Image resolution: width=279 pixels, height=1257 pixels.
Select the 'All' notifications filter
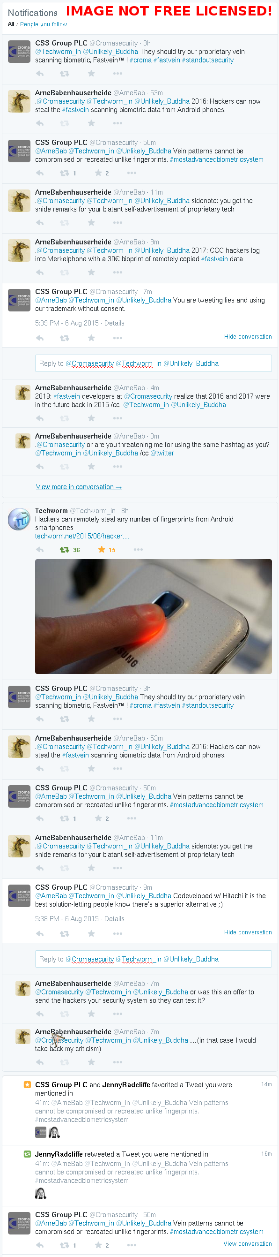click(11, 24)
